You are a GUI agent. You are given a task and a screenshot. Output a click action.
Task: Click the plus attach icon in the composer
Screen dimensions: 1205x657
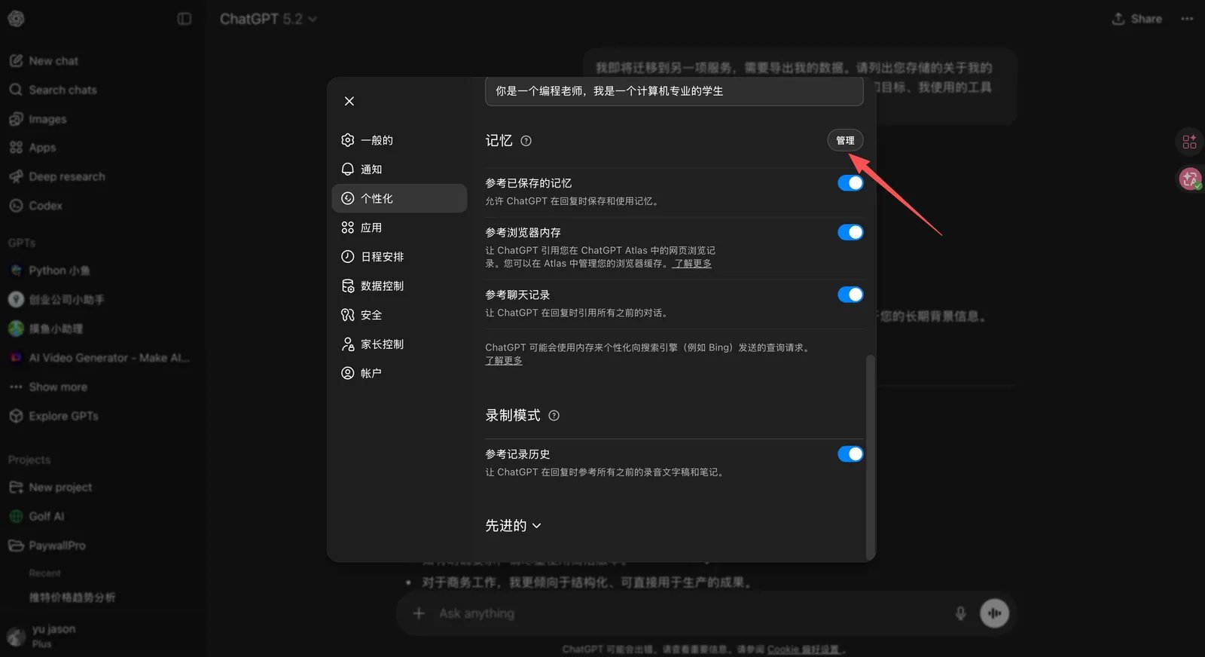click(419, 613)
